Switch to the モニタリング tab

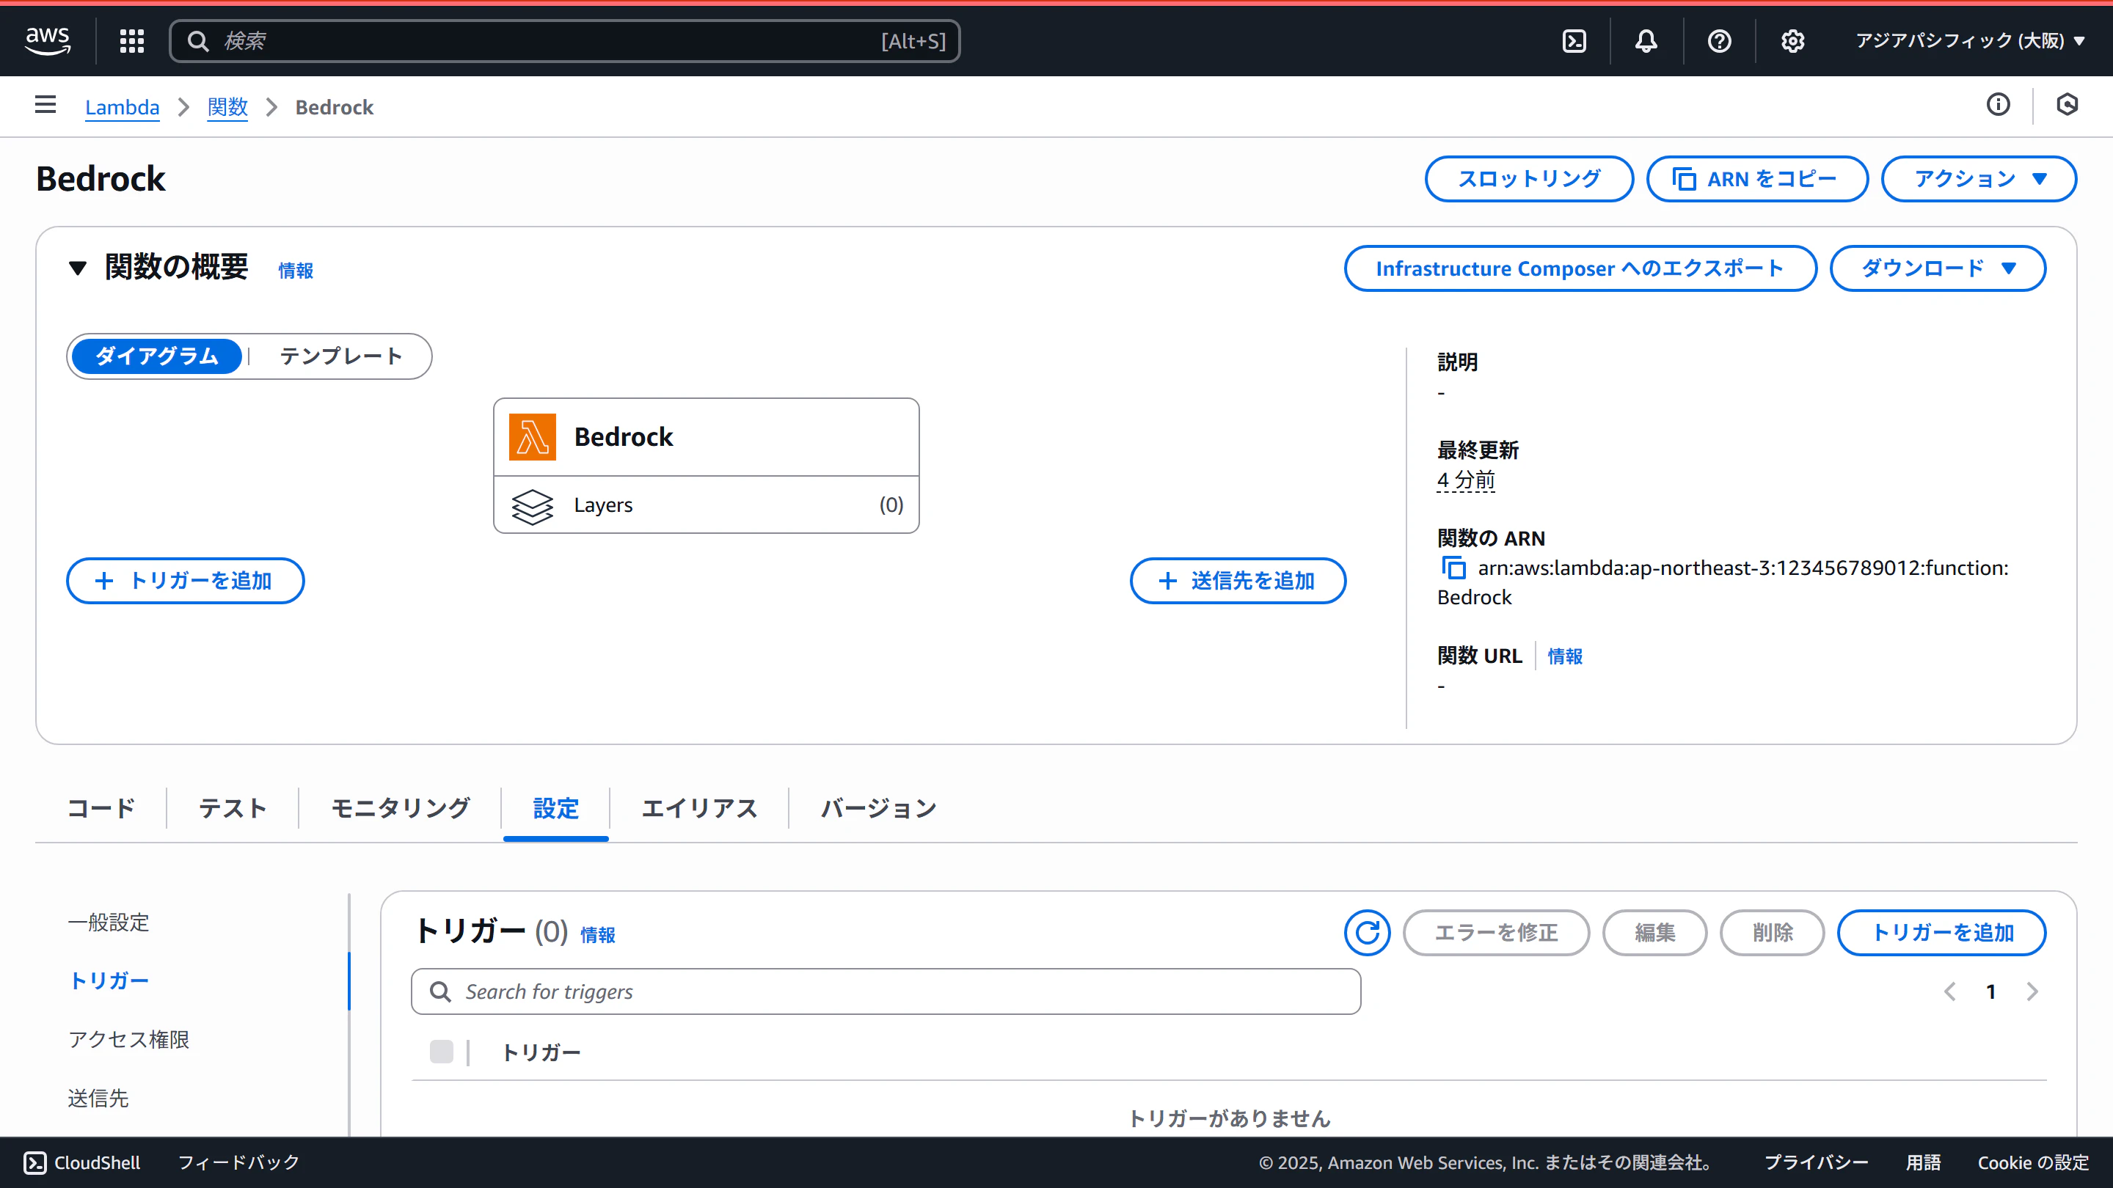click(x=401, y=808)
